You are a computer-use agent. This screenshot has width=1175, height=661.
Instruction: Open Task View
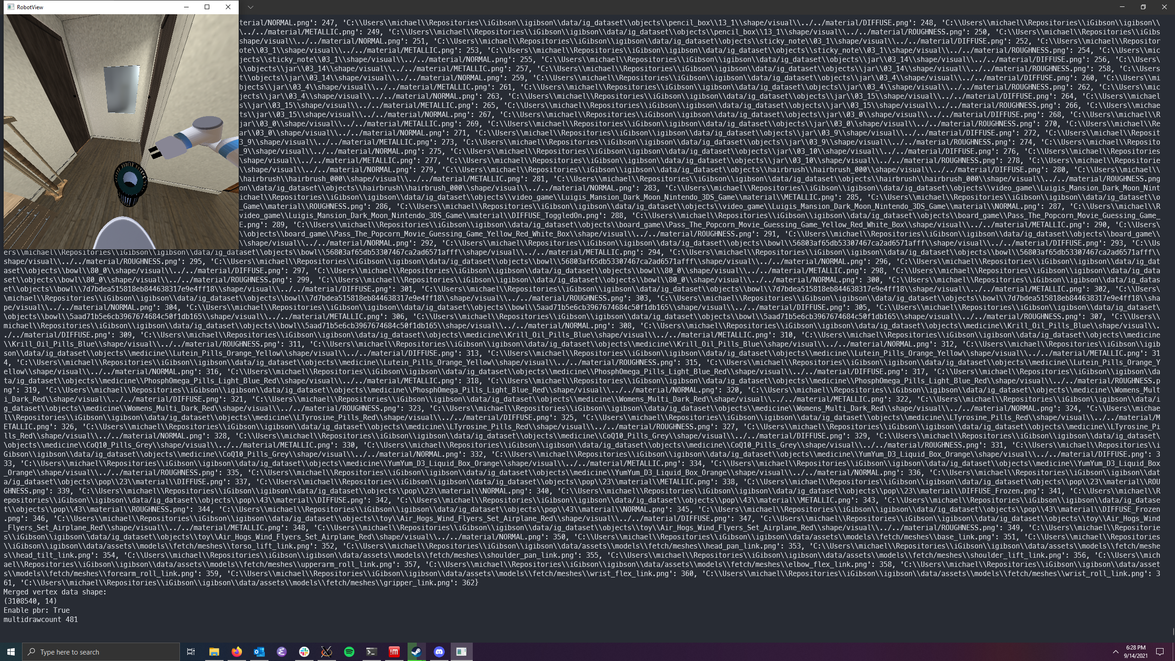pyautogui.click(x=190, y=651)
